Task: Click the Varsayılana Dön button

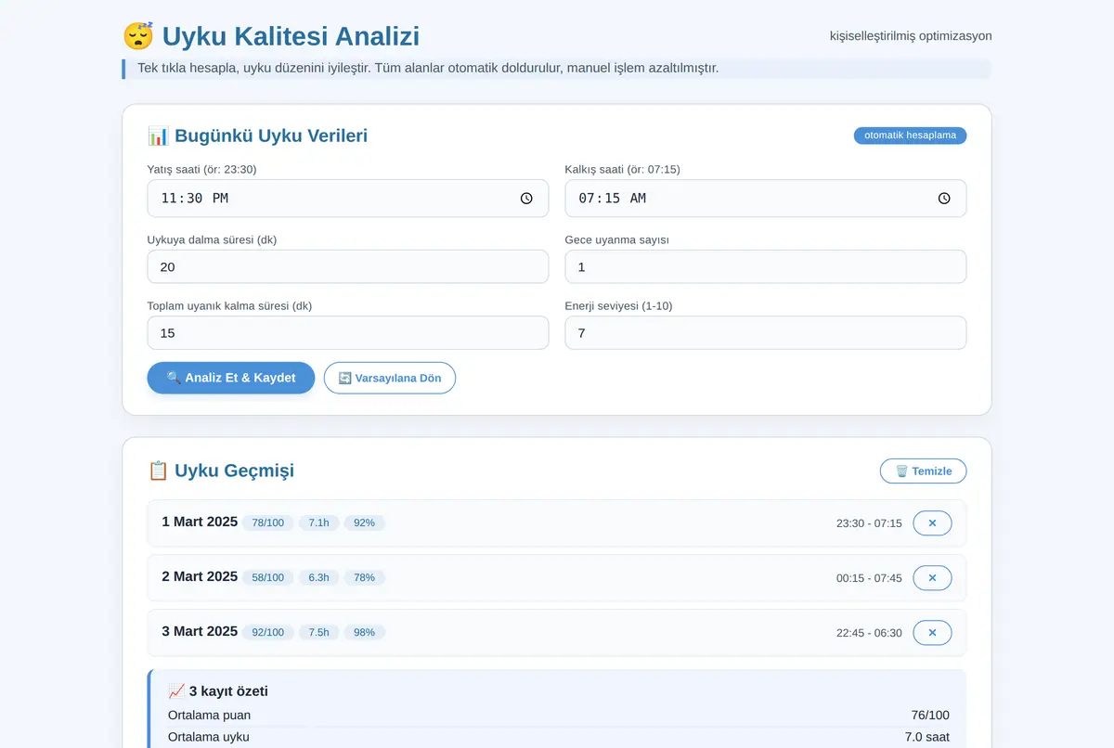Action: click(x=390, y=378)
